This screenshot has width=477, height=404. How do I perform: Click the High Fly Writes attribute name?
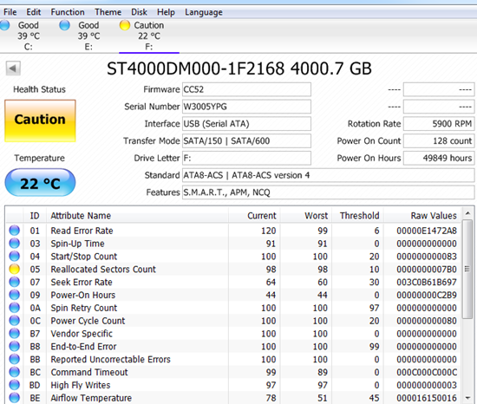coord(81,385)
